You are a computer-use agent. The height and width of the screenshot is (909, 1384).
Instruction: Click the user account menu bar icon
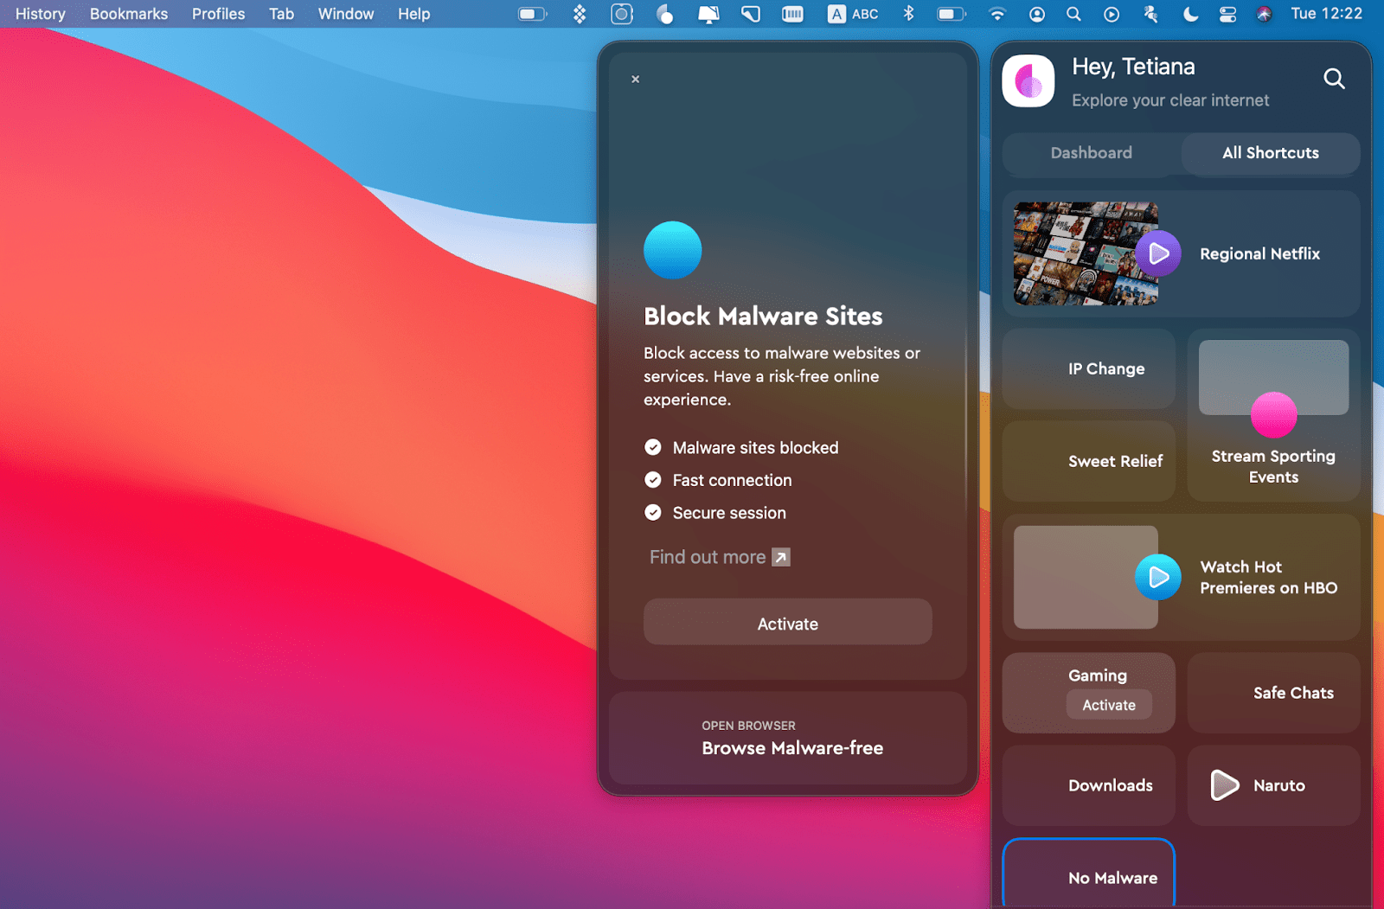pos(1036,14)
